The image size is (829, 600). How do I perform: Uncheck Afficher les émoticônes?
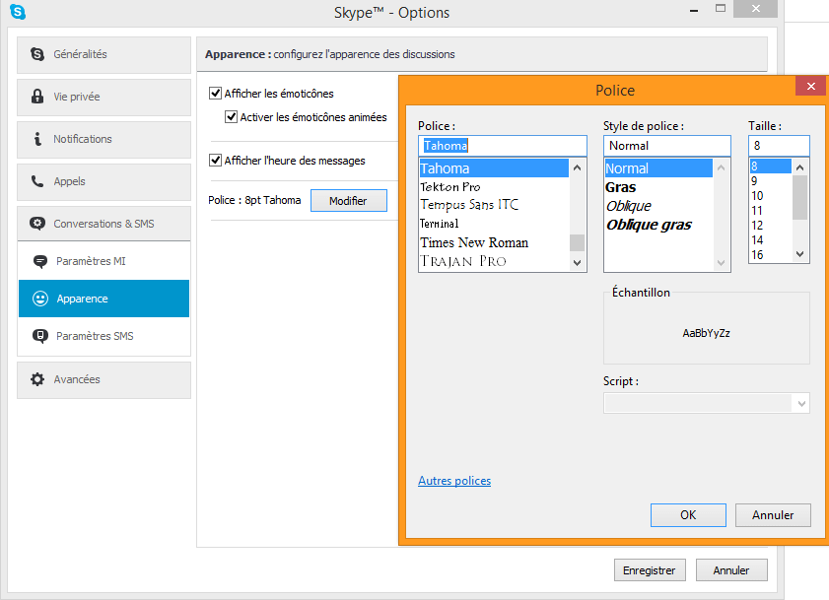(x=215, y=94)
